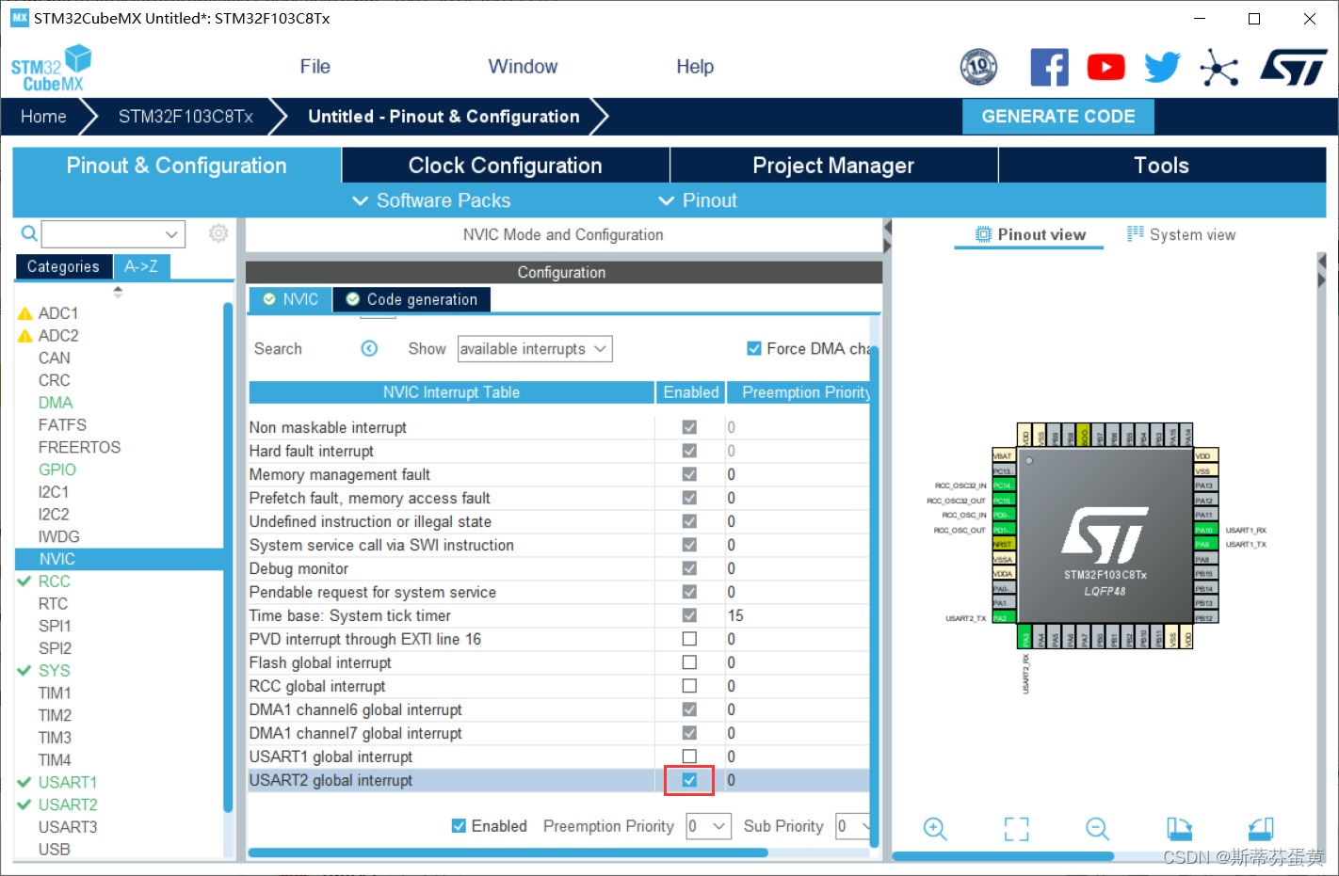Select NVIC in the peripherals list
This screenshot has height=876, width=1339.
(57, 558)
